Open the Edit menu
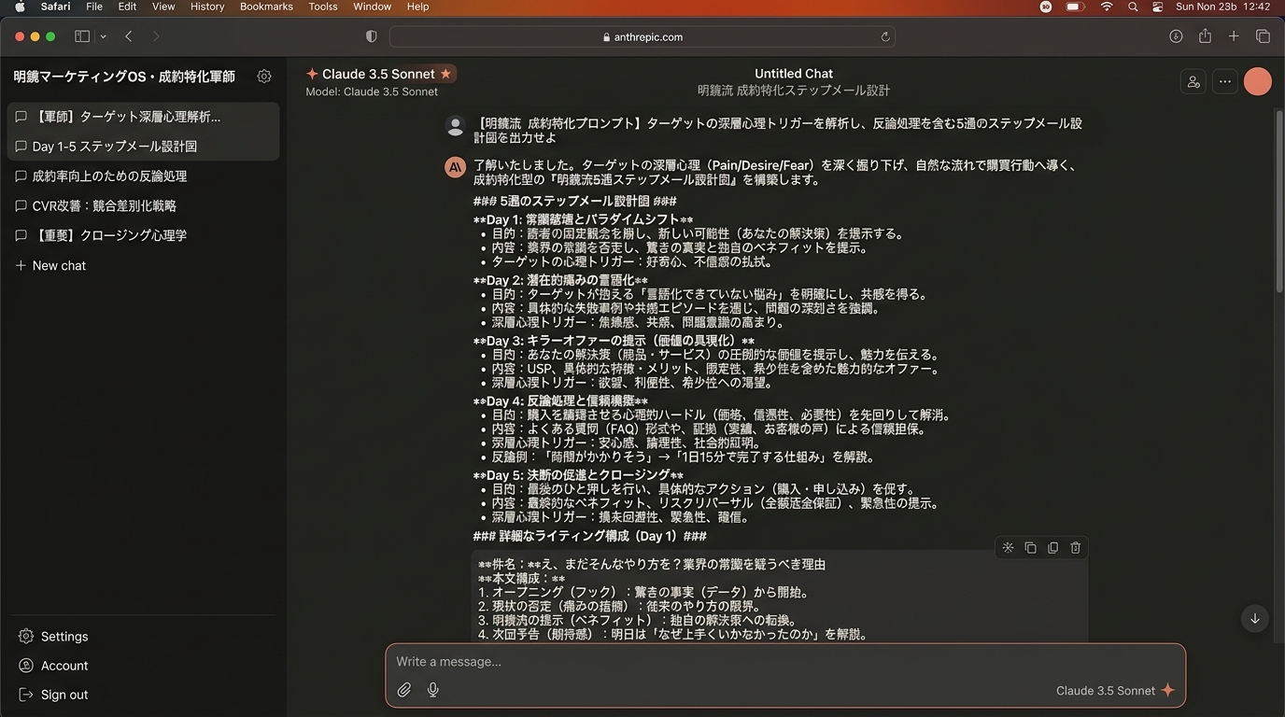1285x717 pixels. click(127, 7)
